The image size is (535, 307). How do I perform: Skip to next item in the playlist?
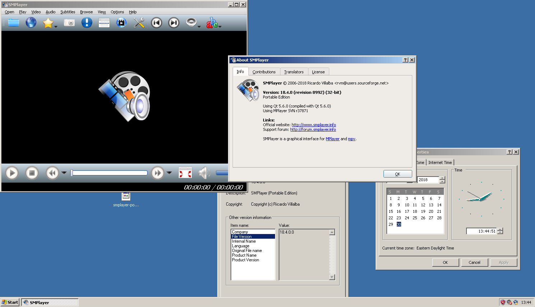coord(173,23)
